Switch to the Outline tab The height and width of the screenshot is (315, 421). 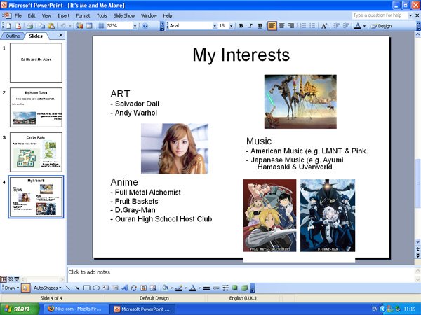point(13,36)
